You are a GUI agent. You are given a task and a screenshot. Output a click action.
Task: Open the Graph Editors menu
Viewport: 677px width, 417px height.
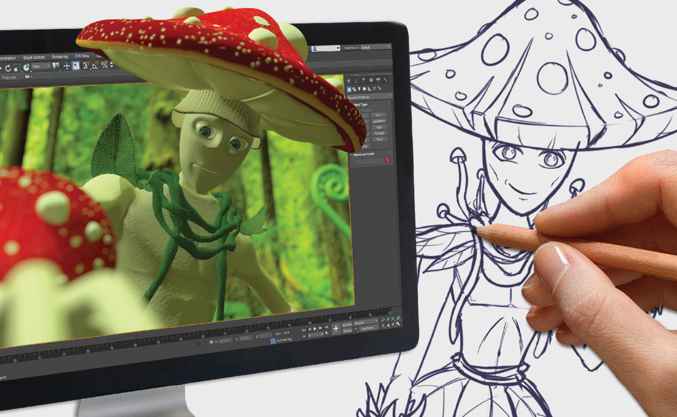(34, 57)
